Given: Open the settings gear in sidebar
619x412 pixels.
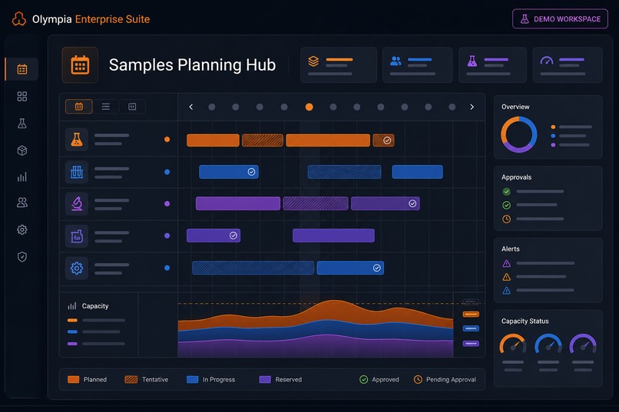Looking at the screenshot, I should (x=22, y=229).
